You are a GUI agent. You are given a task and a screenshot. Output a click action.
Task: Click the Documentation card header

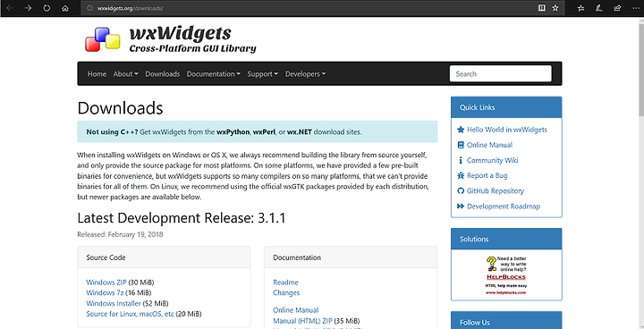(x=351, y=257)
